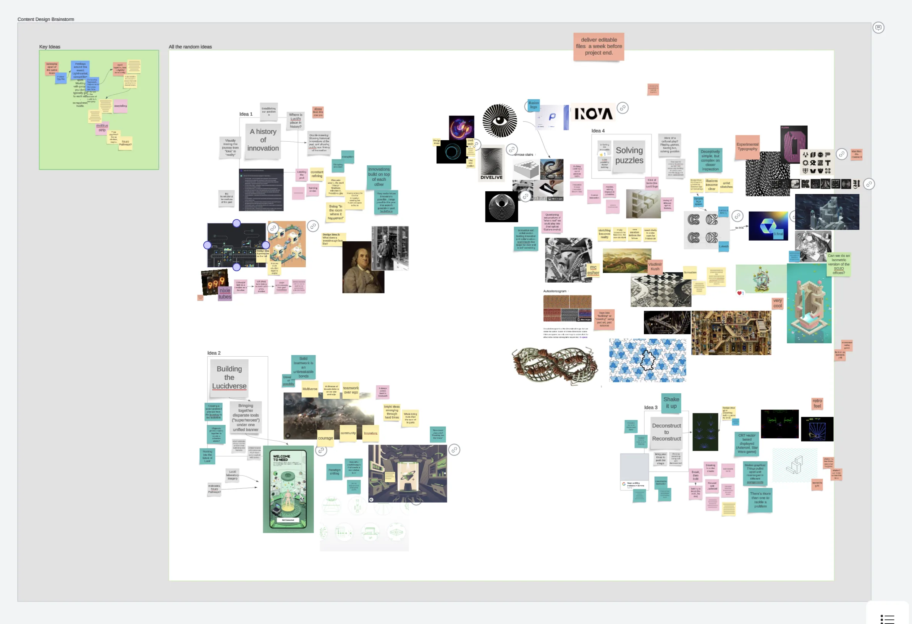Image resolution: width=912 pixels, height=624 pixels.
Task: Select the black sunburst eye image
Action: pos(500,120)
